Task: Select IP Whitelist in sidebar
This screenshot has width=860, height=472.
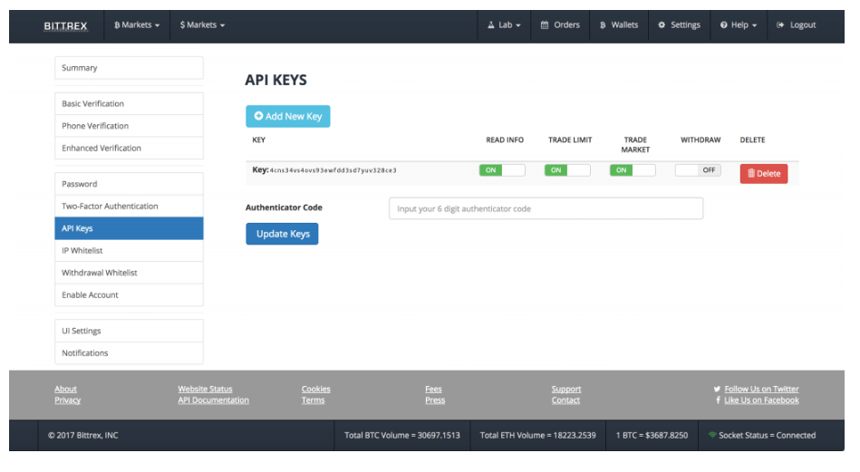Action: pos(129,251)
